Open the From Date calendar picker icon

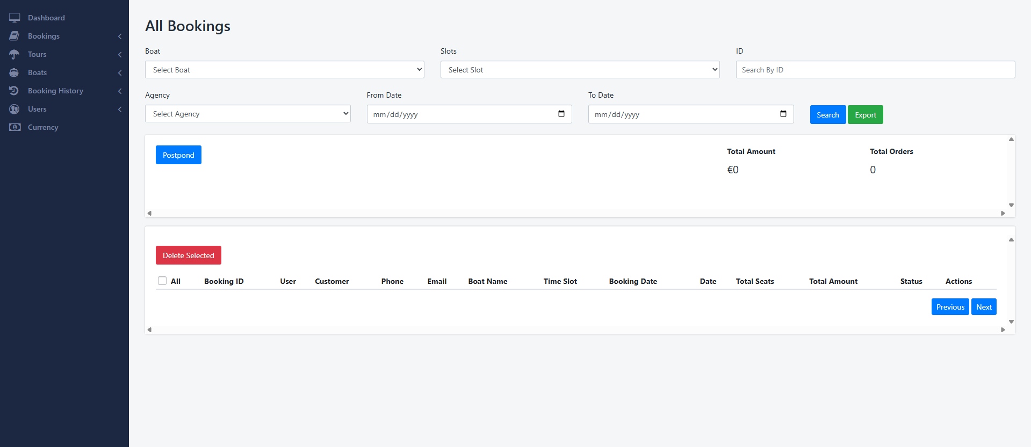point(561,114)
